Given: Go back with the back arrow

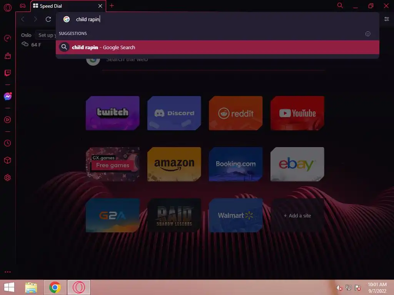Looking at the screenshot, I should (23, 19).
